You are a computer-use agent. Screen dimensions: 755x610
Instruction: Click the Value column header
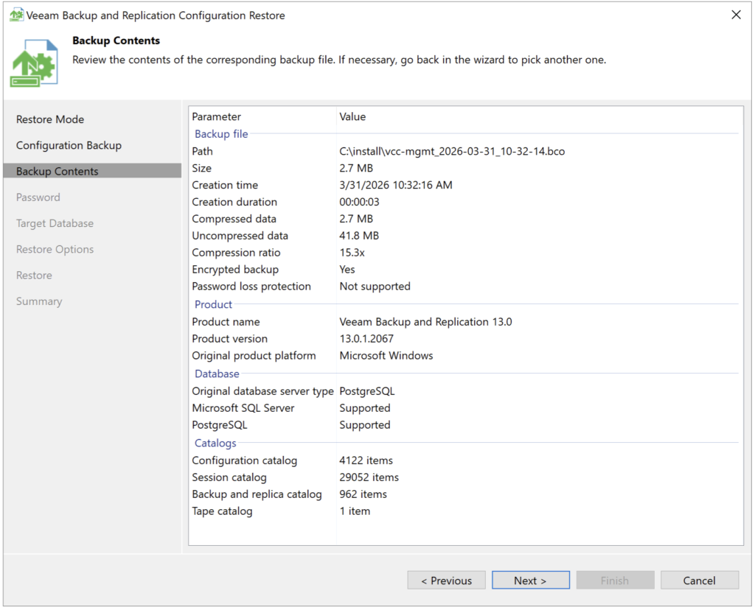coord(352,116)
